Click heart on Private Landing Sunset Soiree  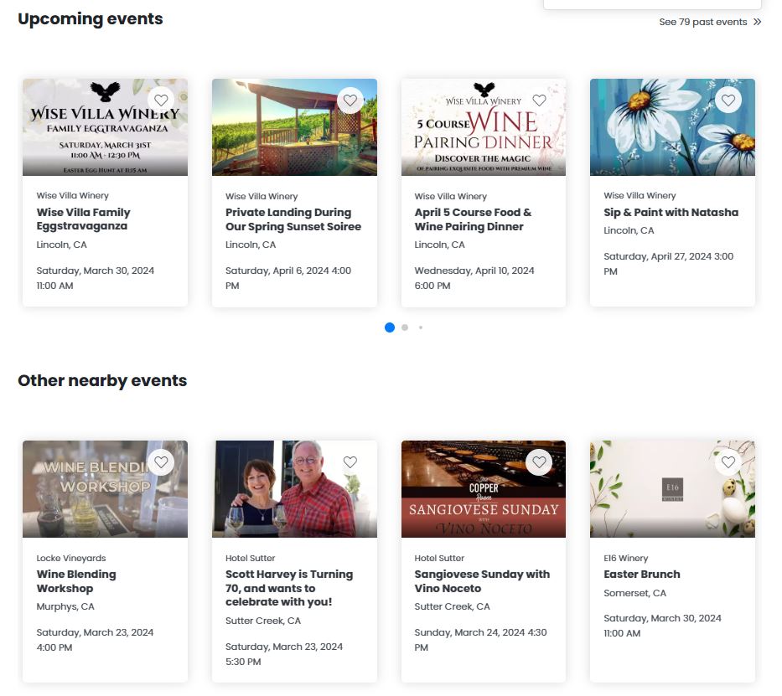tap(350, 101)
